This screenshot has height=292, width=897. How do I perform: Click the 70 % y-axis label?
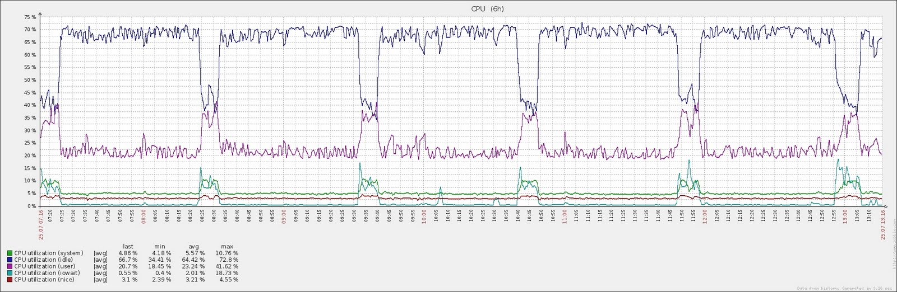[x=30, y=30]
